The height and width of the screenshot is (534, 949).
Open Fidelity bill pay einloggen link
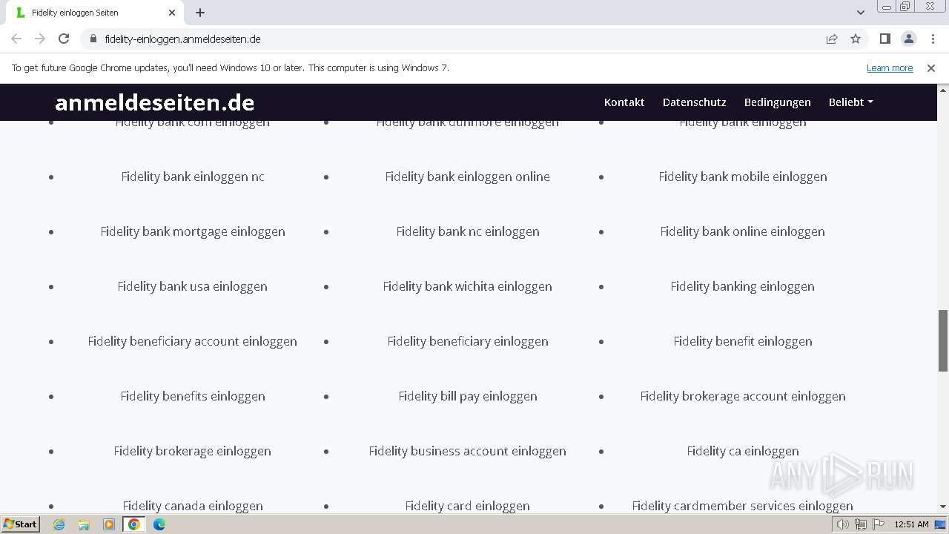pyautogui.click(x=468, y=396)
